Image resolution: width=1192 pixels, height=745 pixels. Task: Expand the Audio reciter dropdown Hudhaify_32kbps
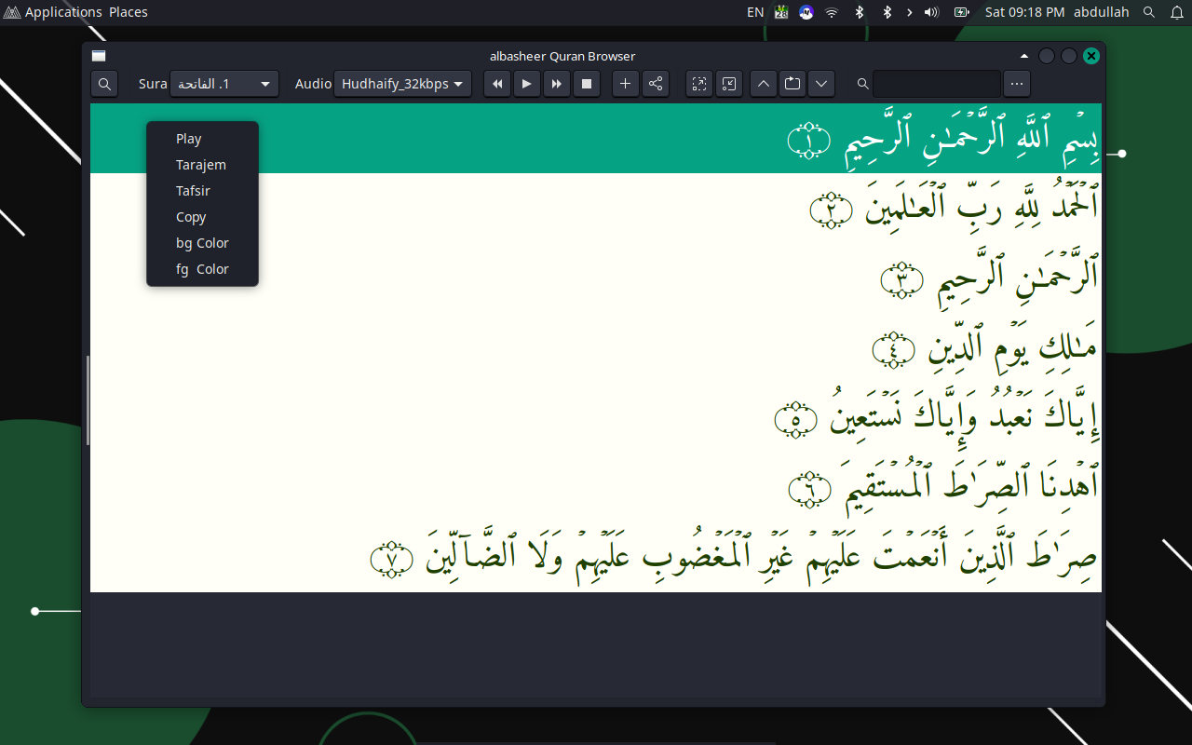click(402, 84)
